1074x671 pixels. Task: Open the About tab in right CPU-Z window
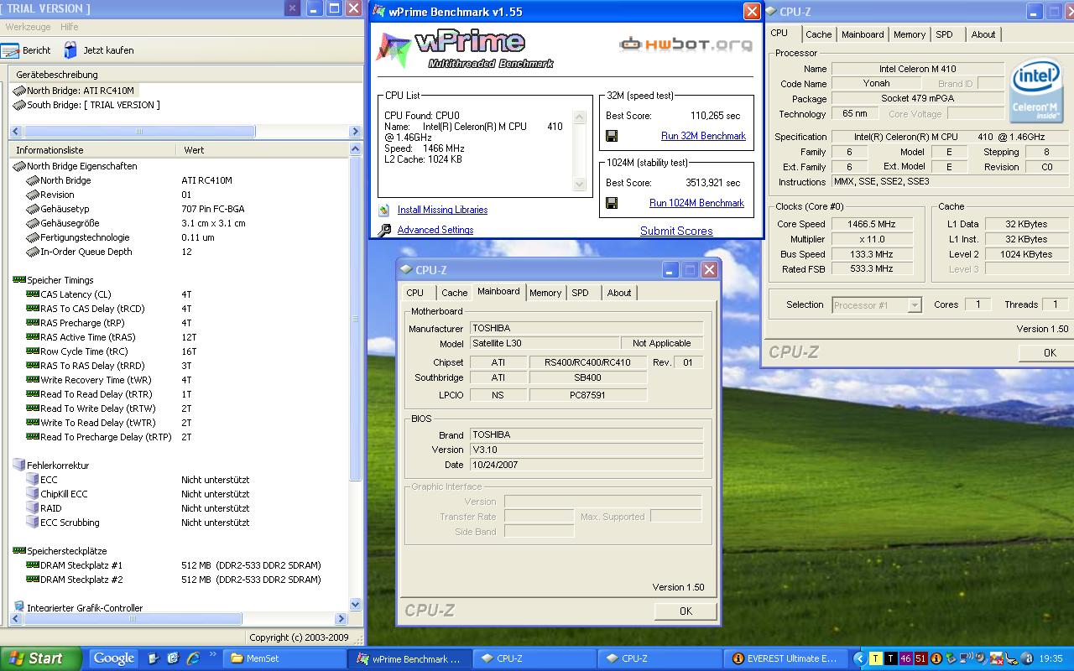pos(983,34)
